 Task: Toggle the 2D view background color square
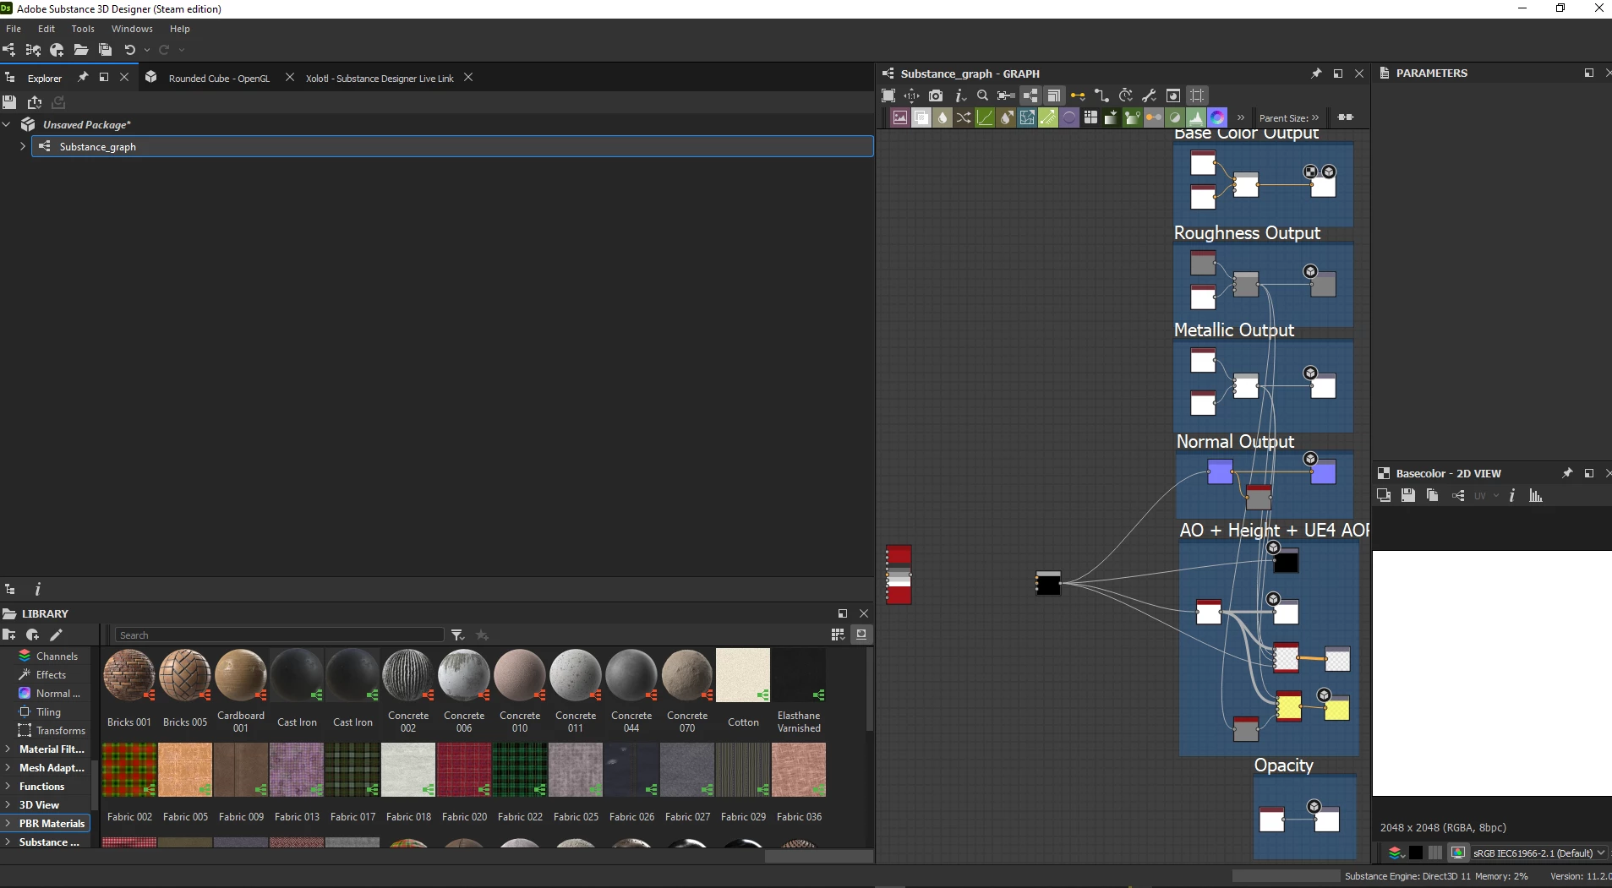pyautogui.click(x=1416, y=853)
